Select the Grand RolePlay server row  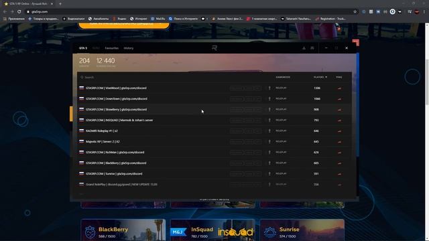[214, 184]
